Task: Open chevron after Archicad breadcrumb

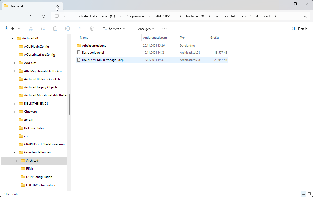Action: [x=275, y=16]
